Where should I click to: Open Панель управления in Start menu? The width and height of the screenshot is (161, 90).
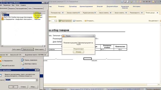[29, 60]
